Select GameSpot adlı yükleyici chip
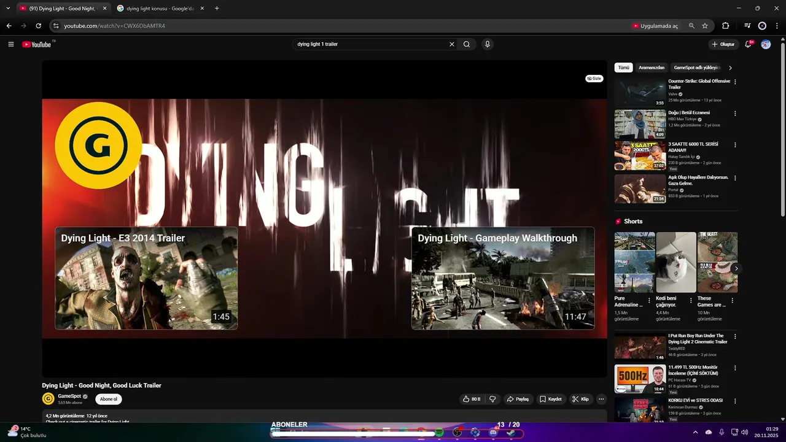The width and height of the screenshot is (786, 442). [x=696, y=68]
